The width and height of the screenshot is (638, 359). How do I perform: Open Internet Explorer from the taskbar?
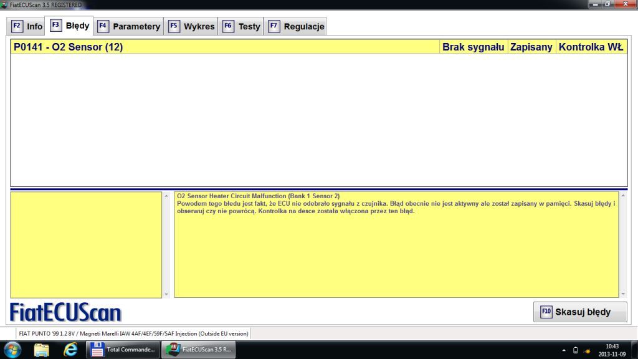click(70, 350)
